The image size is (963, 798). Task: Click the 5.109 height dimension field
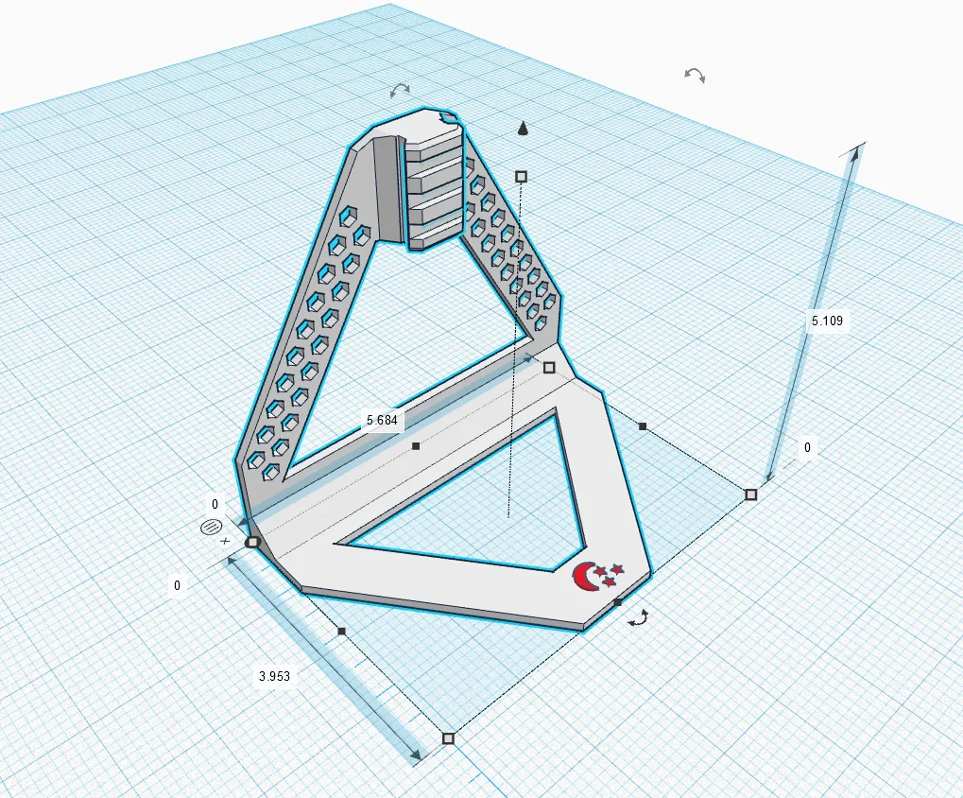tap(827, 321)
